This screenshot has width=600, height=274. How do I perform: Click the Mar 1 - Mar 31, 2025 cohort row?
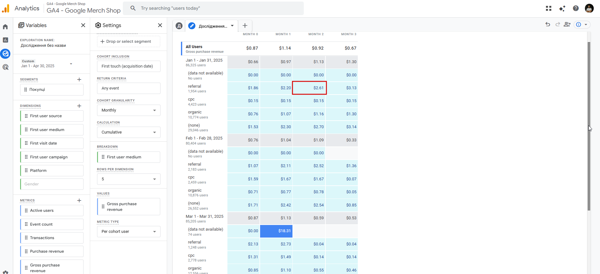269,218
